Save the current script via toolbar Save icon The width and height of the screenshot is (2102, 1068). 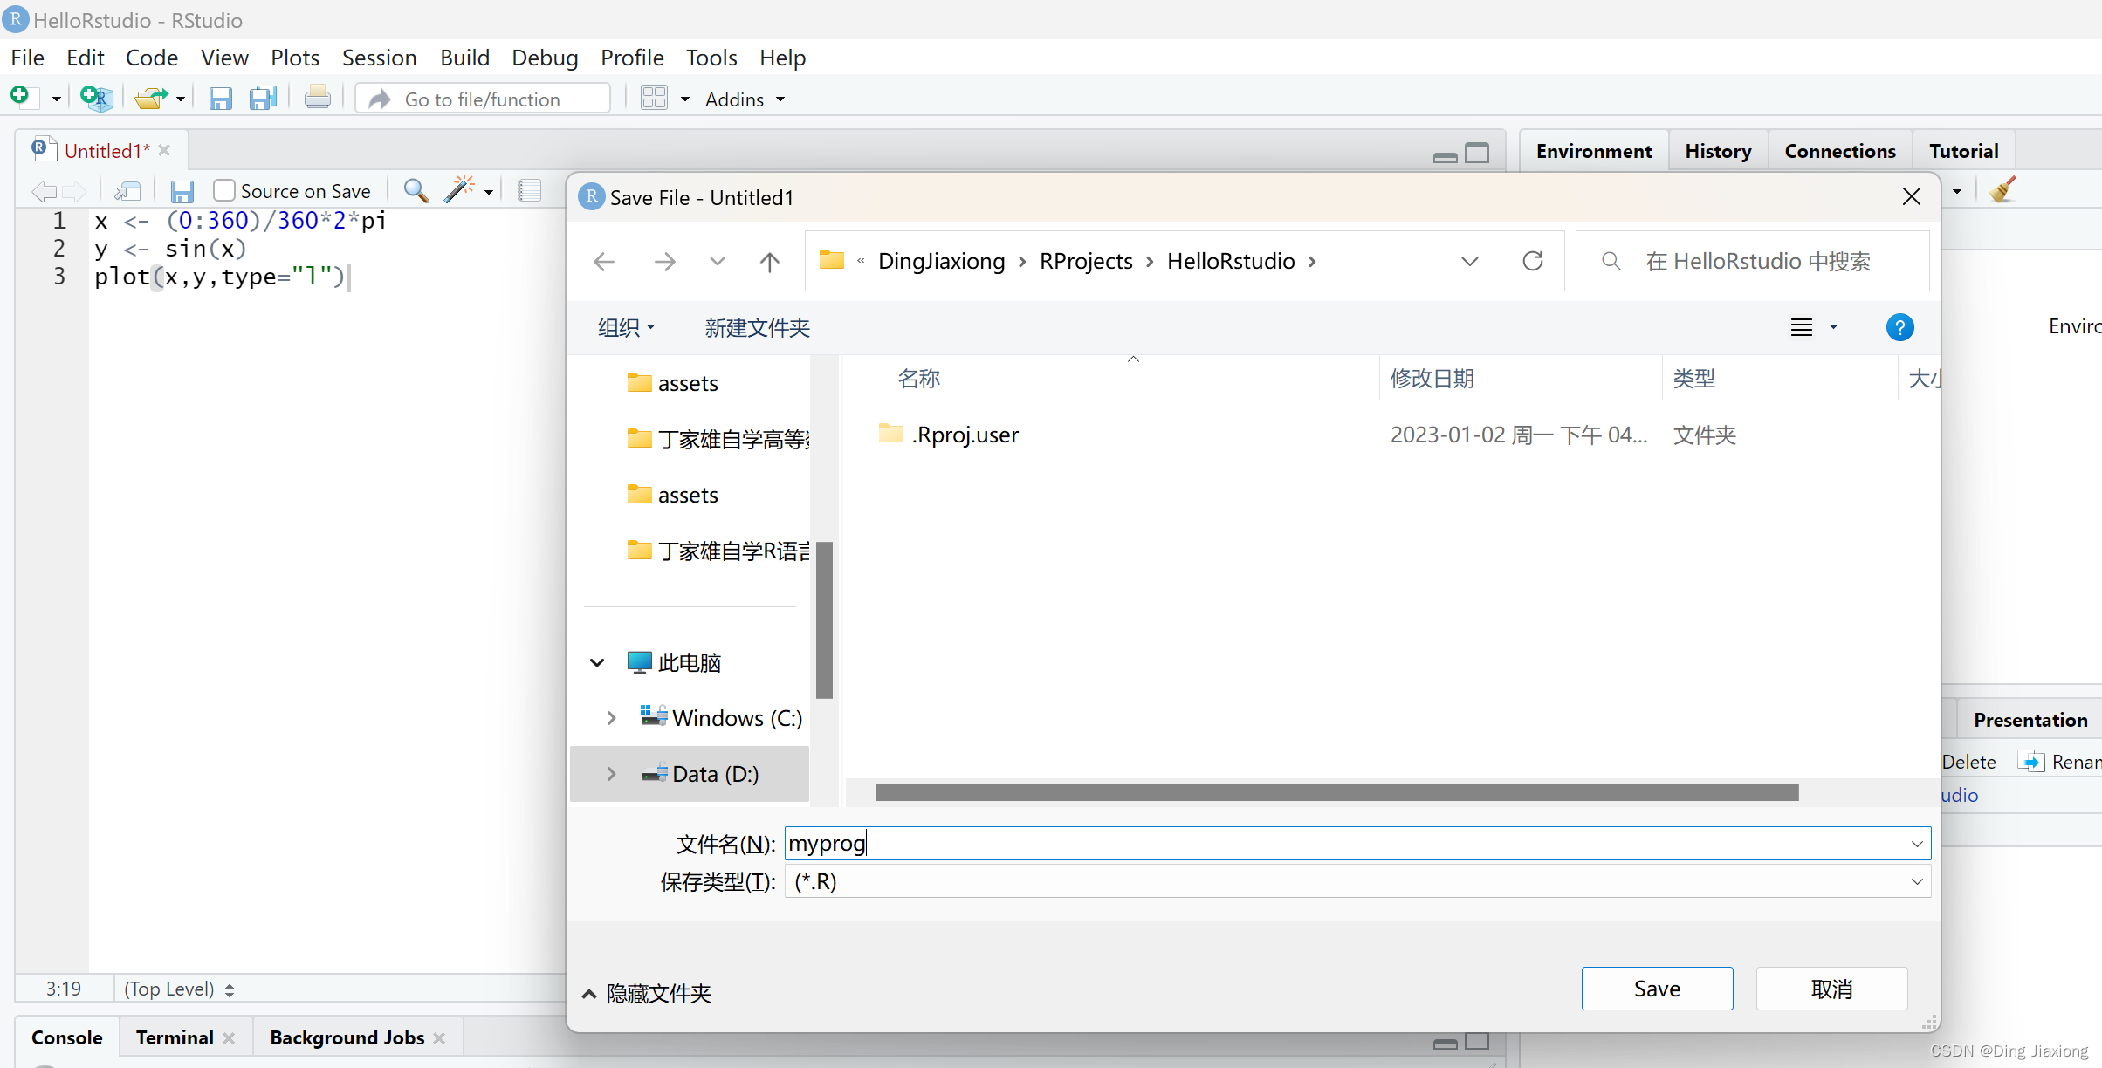[x=220, y=98]
